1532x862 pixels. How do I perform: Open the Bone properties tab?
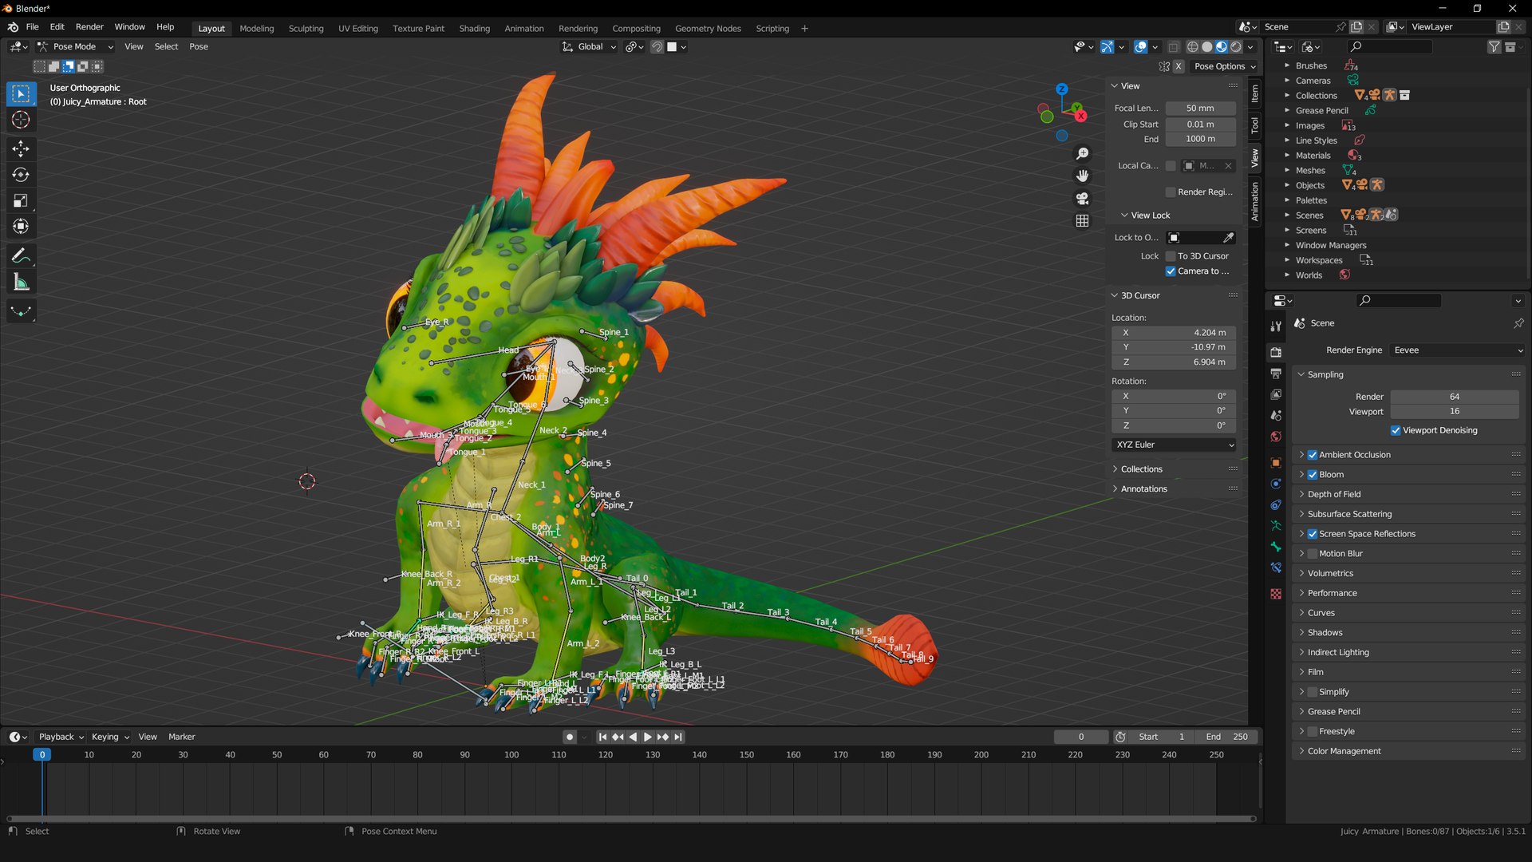1276,547
